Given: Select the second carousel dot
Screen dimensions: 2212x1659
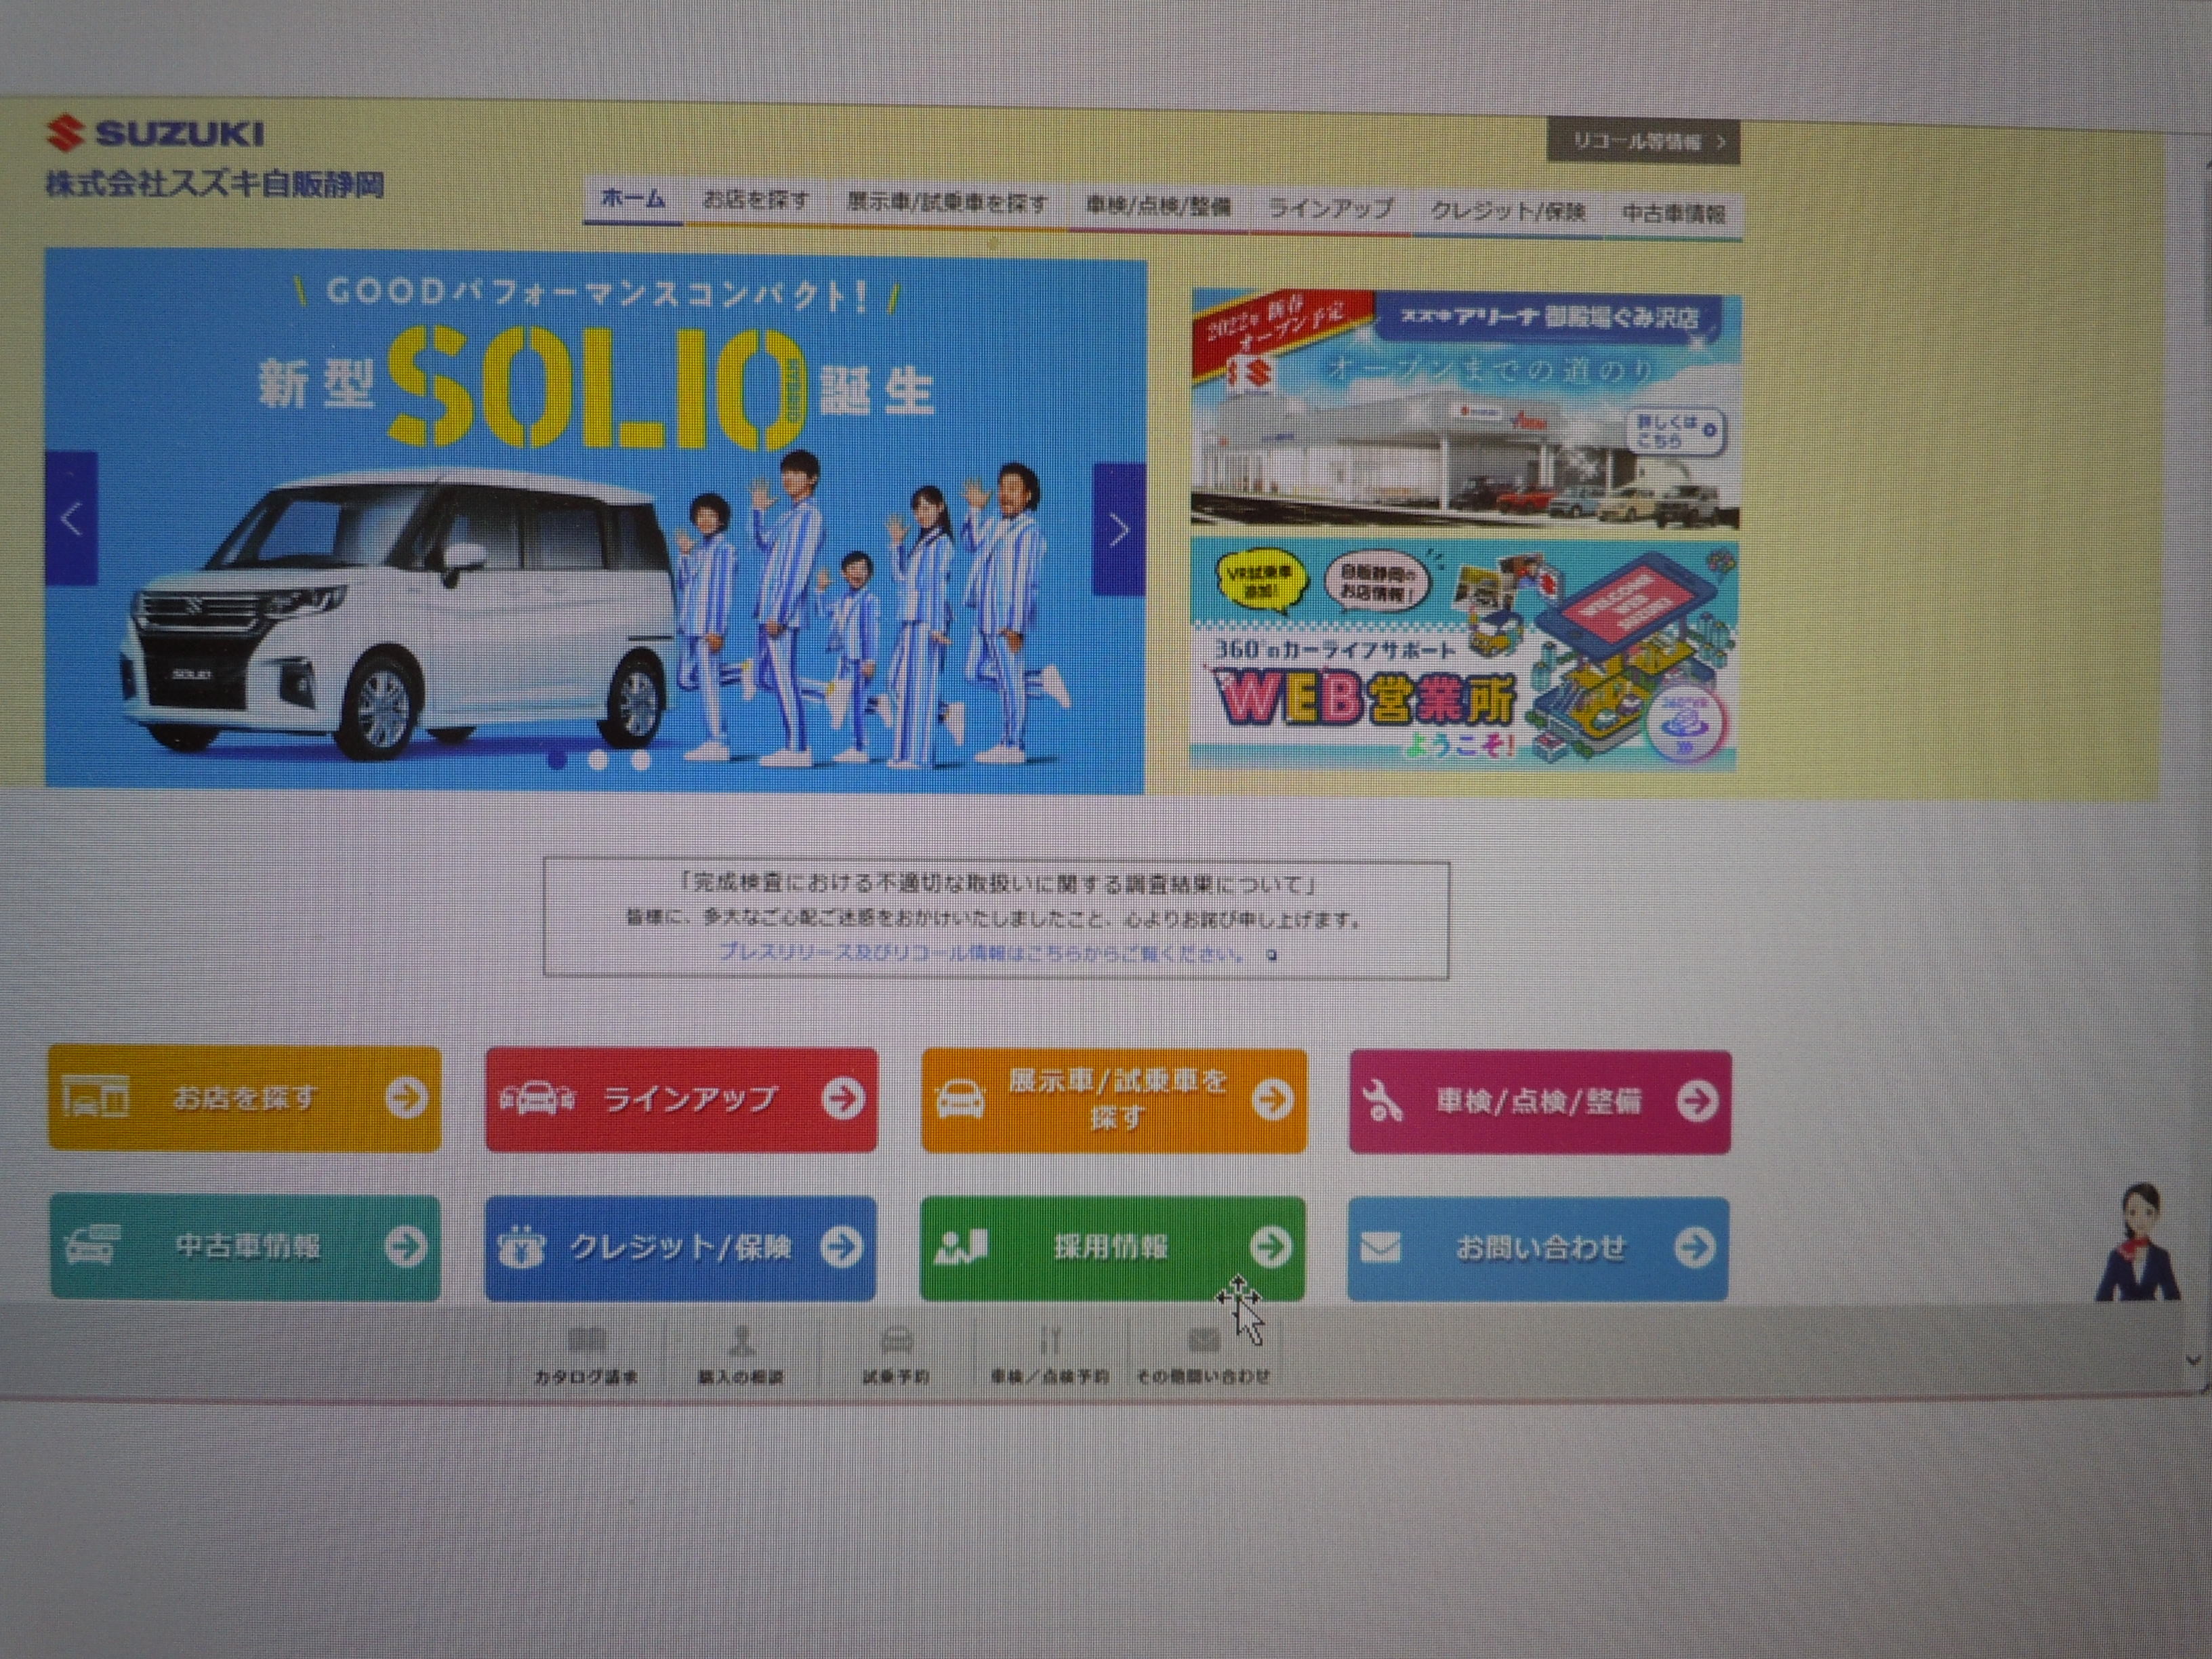Looking at the screenshot, I should pos(598,760).
